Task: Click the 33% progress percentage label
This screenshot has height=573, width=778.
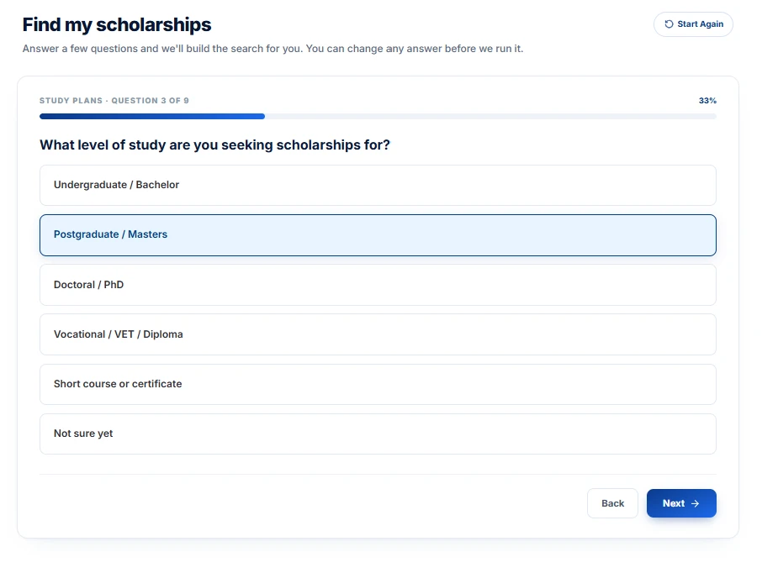Action: click(707, 101)
